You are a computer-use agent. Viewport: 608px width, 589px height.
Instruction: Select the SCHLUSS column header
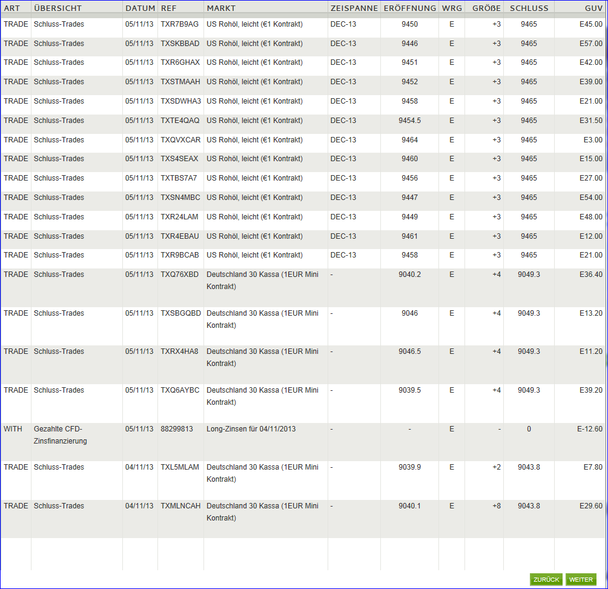coord(529,8)
